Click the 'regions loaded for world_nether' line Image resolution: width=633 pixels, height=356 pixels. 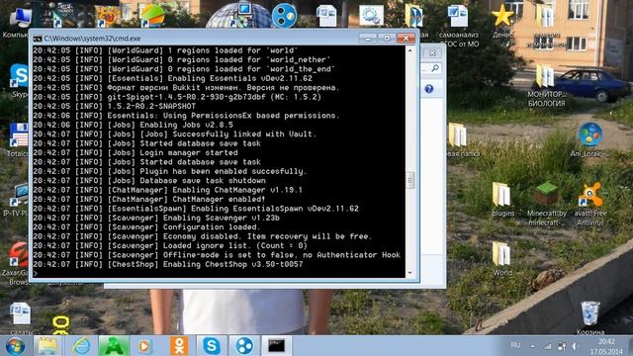tap(182, 60)
